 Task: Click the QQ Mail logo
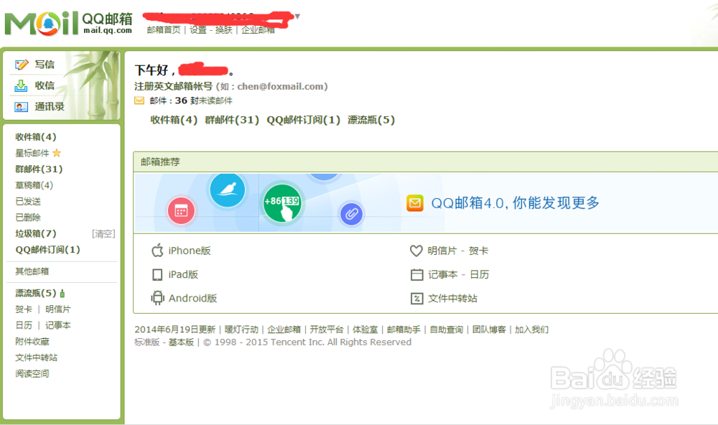69,23
